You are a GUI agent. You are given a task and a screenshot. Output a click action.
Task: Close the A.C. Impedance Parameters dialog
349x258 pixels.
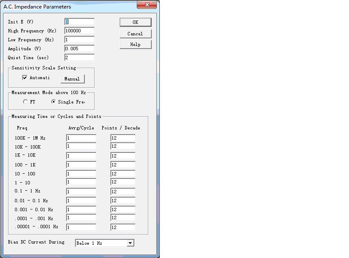(x=147, y=5)
